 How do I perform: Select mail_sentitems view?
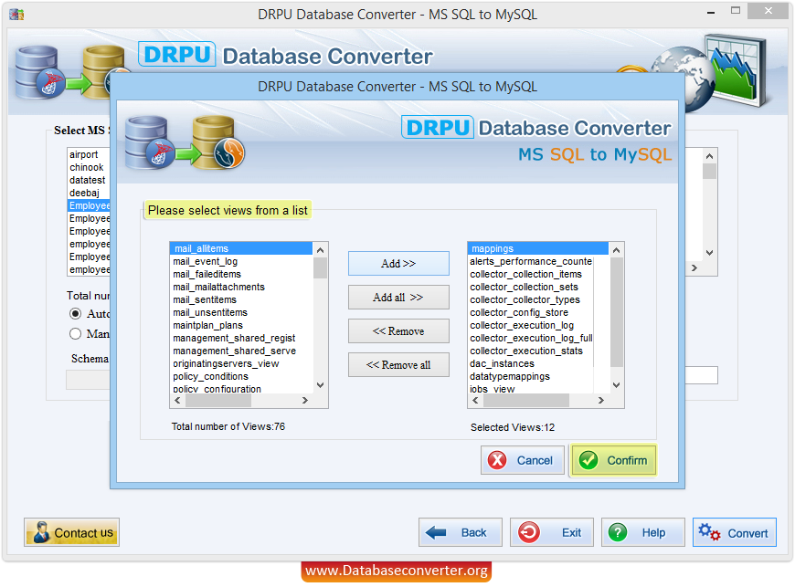click(x=241, y=299)
